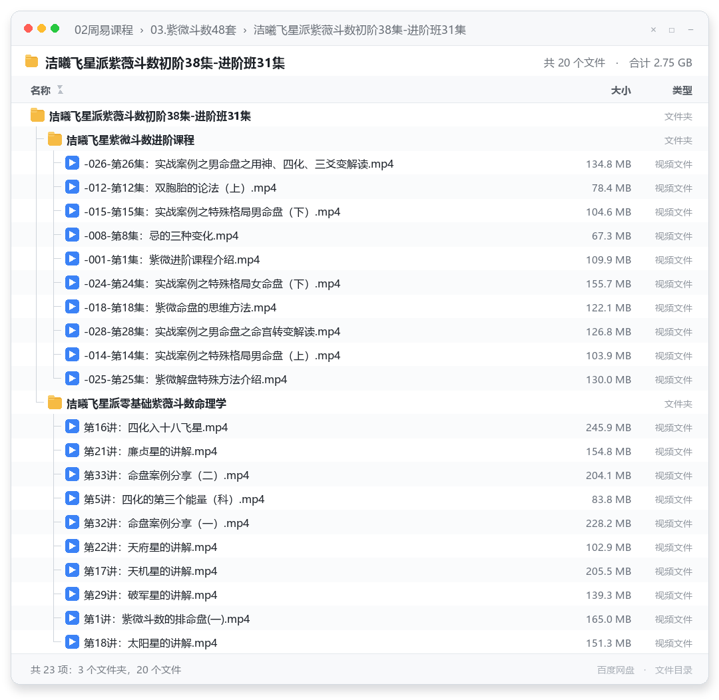Image resolution: width=719 pixels, height=700 pixels.
Task: Click video icon of 第14集 file
Action: [x=72, y=355]
